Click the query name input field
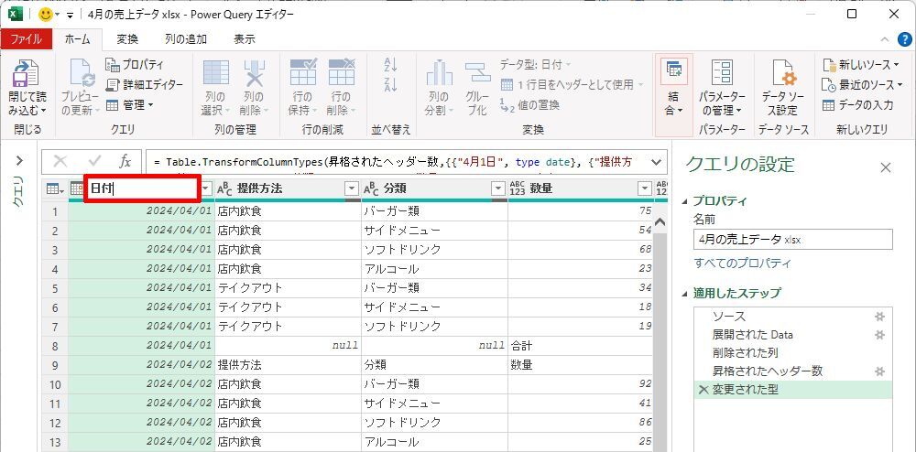Image resolution: width=916 pixels, height=452 pixels. pyautogui.click(x=792, y=239)
